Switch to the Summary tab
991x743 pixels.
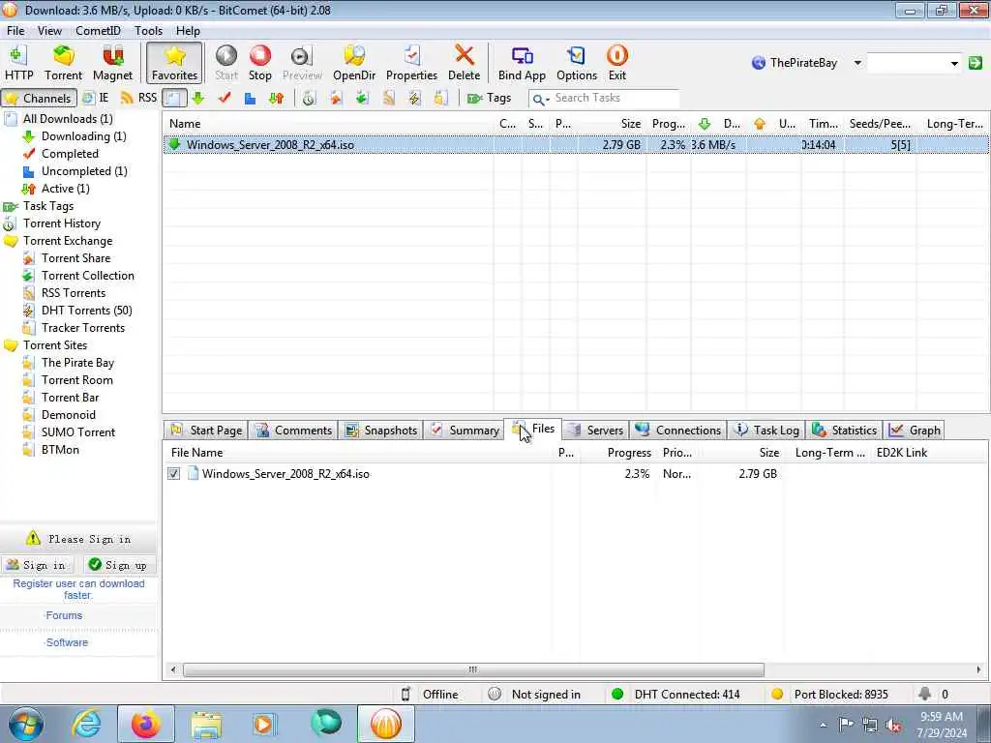pyautogui.click(x=464, y=431)
